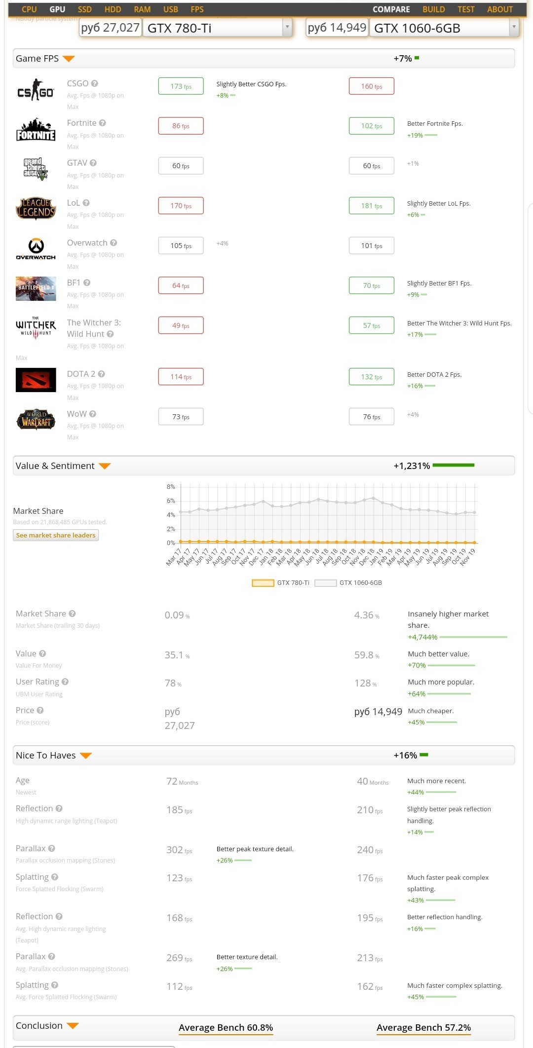Click the grey GTX 1060-6GB legend swatch
The width and height of the screenshot is (533, 1048).
point(325,583)
